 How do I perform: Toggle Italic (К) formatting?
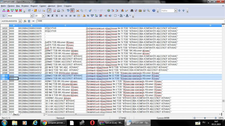click(x=53, y=16)
